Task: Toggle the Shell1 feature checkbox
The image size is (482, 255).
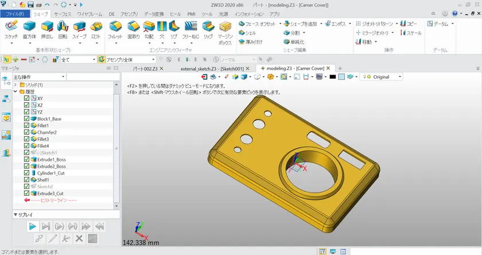Action: [x=26, y=180]
